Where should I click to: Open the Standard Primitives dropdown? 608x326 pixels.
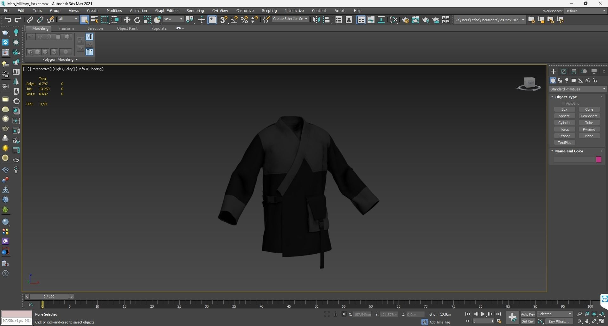click(578, 89)
